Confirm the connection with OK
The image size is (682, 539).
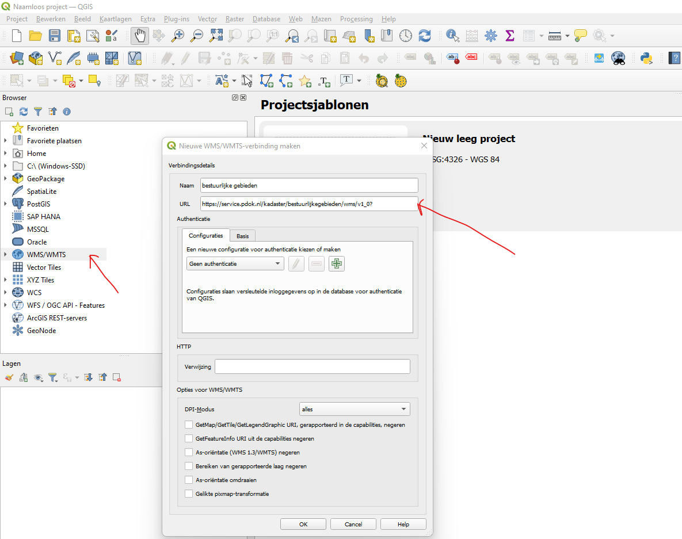point(303,524)
